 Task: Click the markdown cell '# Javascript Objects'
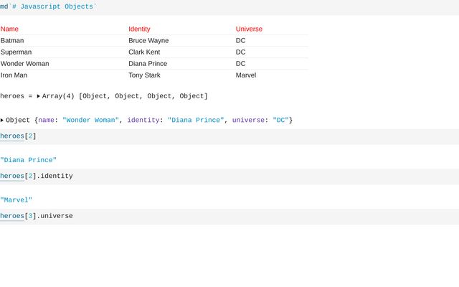pyautogui.click(x=229, y=6)
